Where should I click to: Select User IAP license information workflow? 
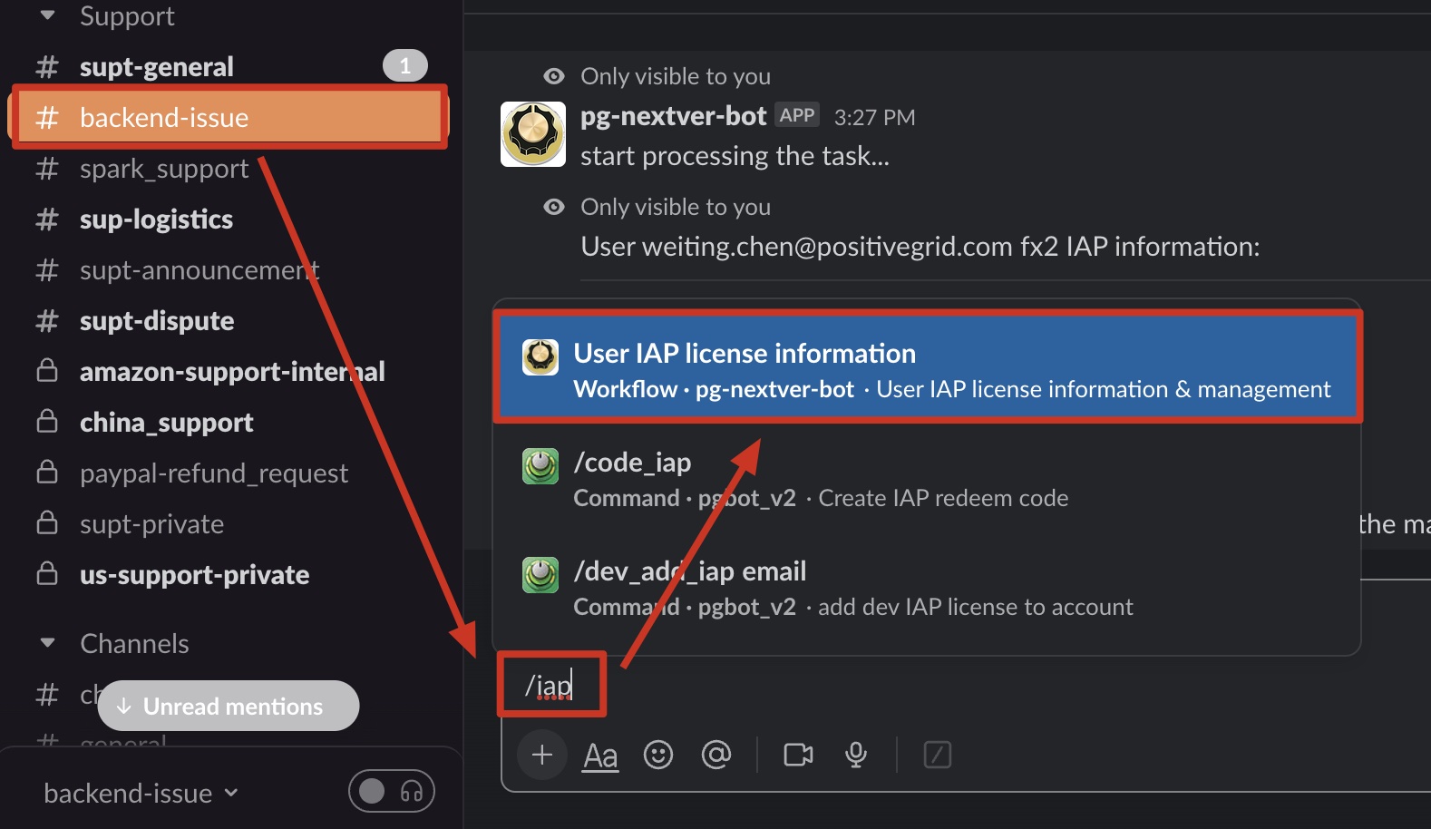tap(928, 367)
